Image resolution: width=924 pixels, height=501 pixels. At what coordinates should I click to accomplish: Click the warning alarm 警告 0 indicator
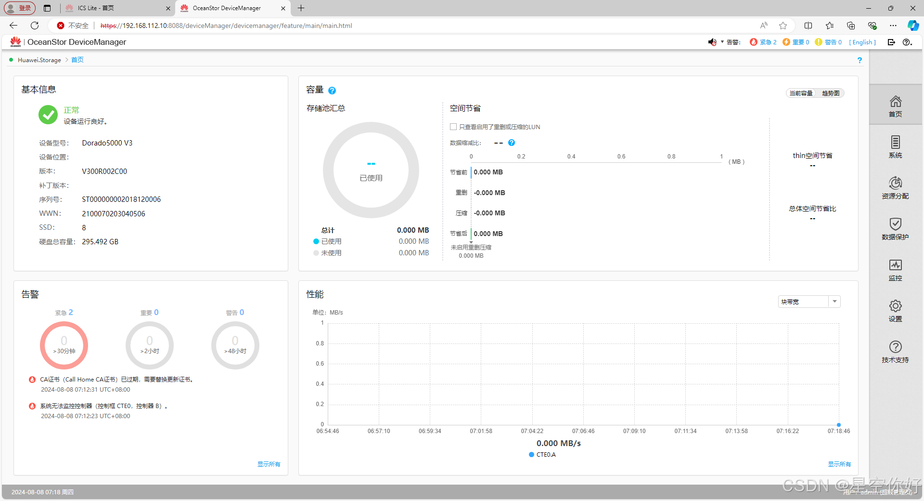(x=828, y=42)
